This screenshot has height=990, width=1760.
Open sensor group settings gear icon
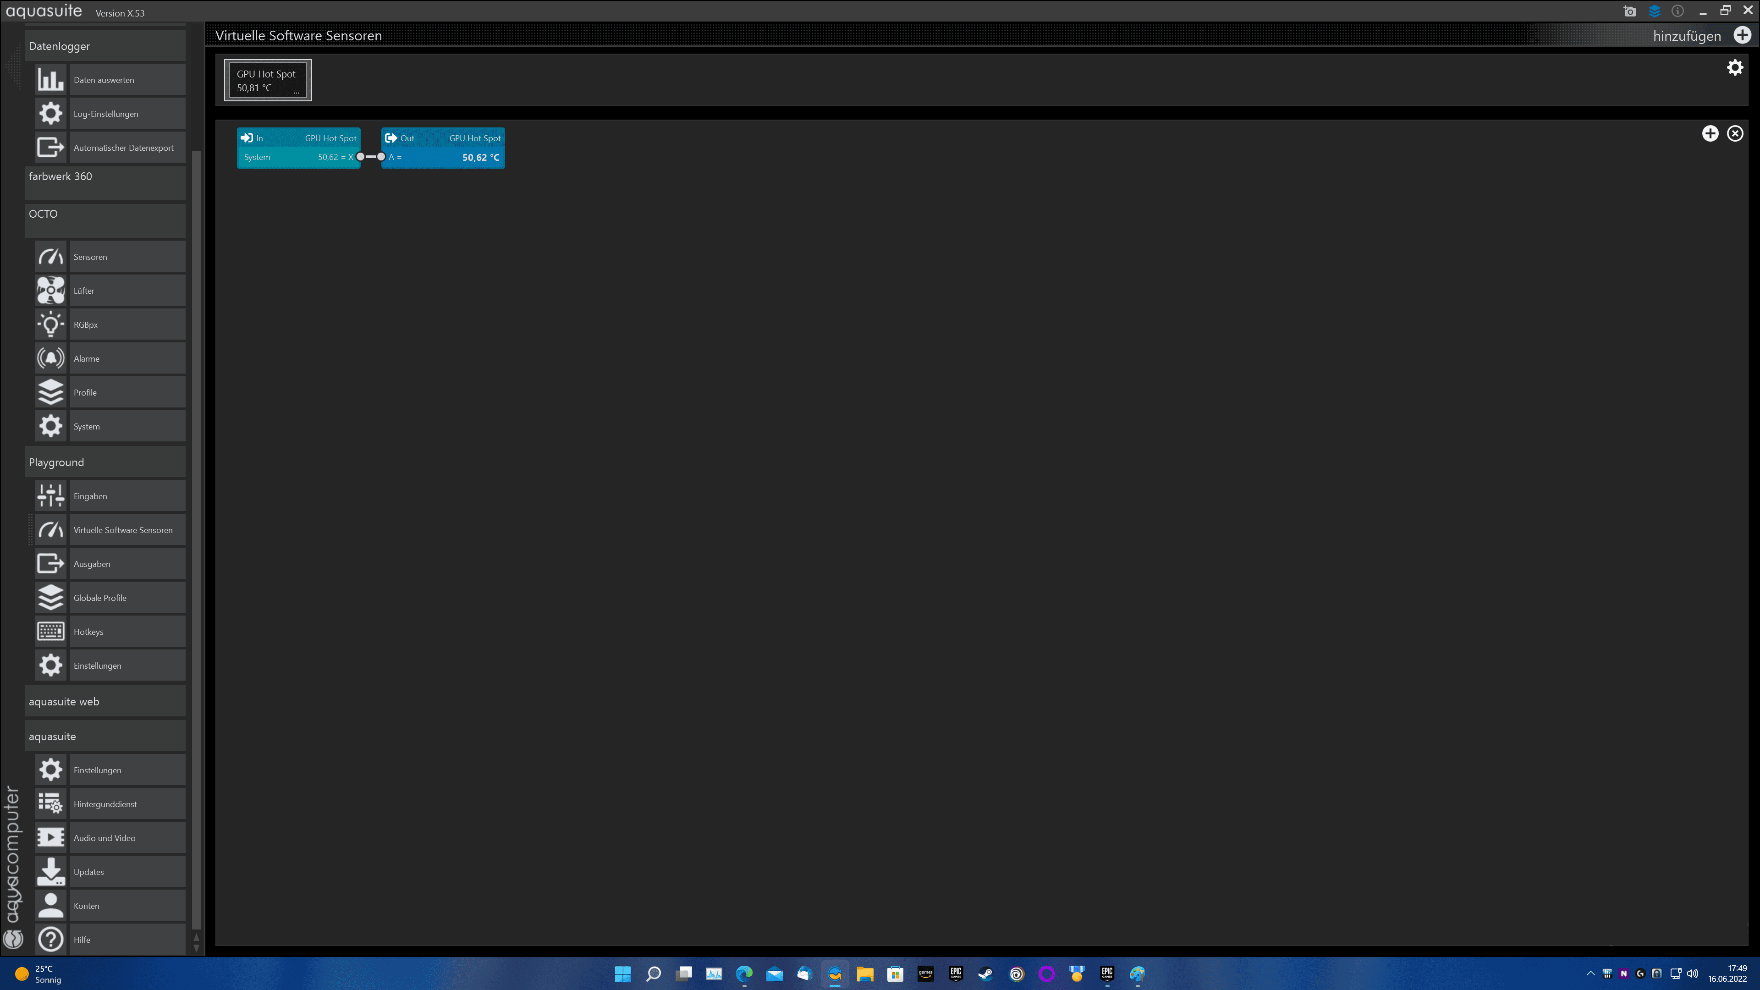pos(1735,68)
